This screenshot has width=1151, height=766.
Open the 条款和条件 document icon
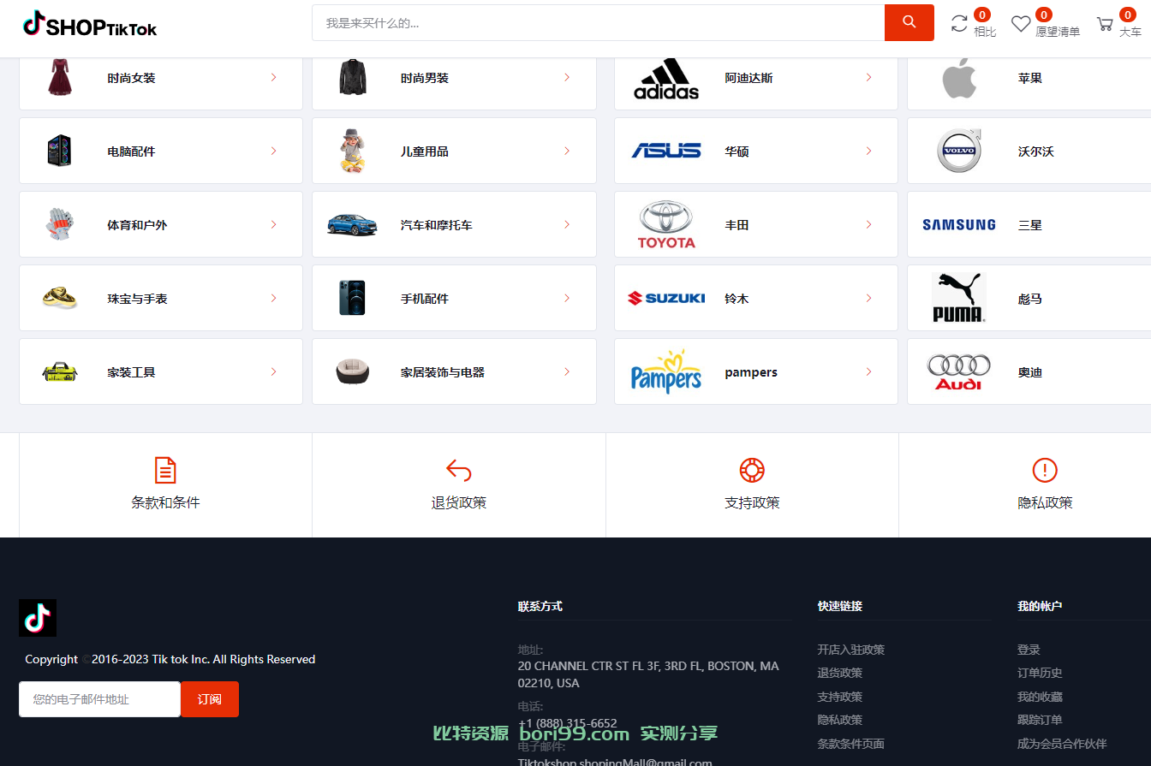click(x=165, y=470)
